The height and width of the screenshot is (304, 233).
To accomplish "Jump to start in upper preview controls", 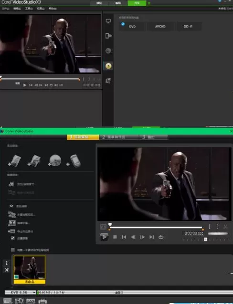I will (31, 85).
